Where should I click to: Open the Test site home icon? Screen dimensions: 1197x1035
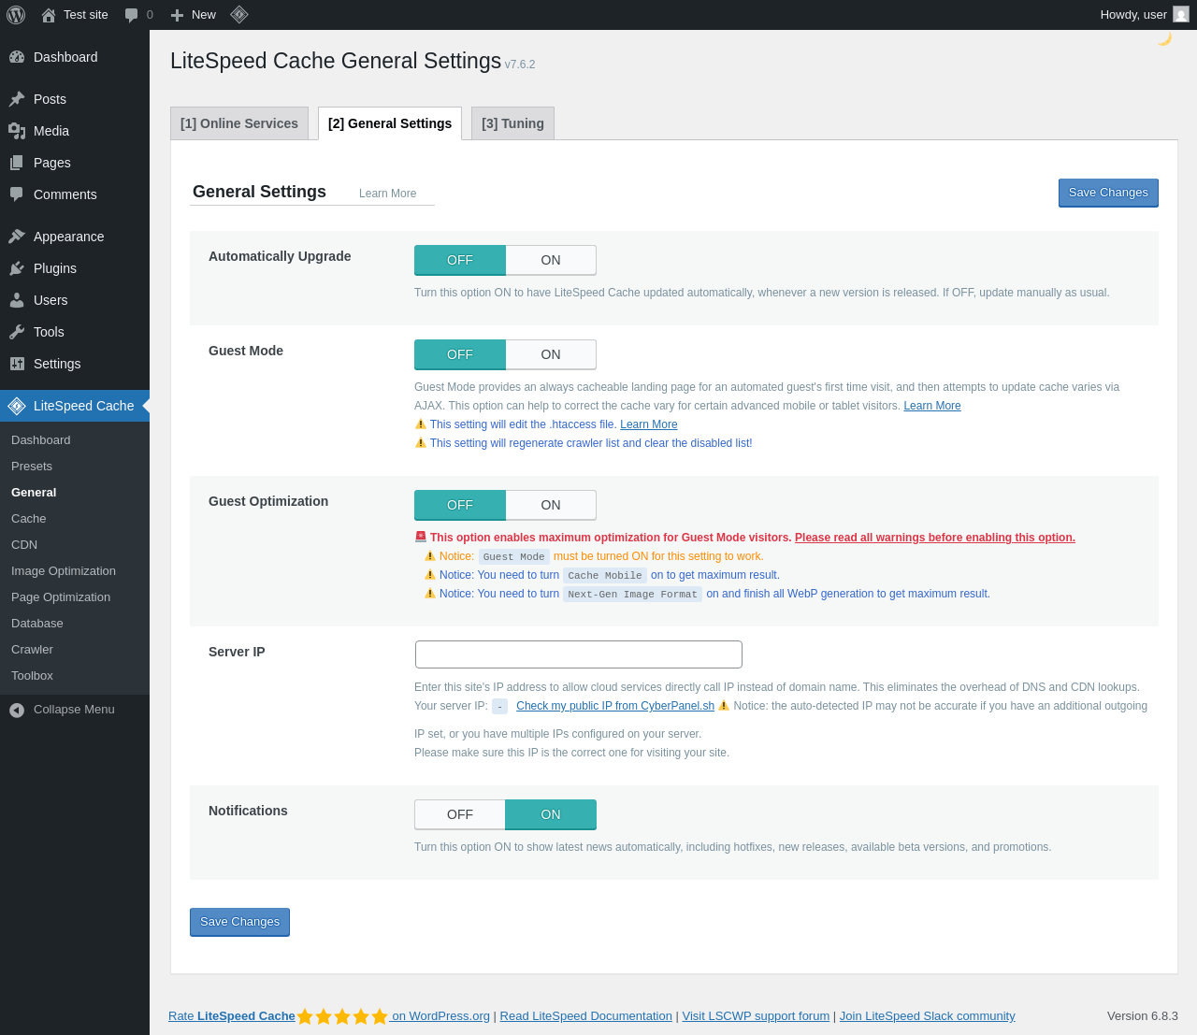pos(49,15)
